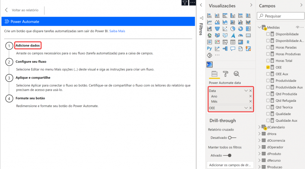Screen dimensions: 305x169
Task: Collapse the Medidas table group
Action: tap(259, 27)
